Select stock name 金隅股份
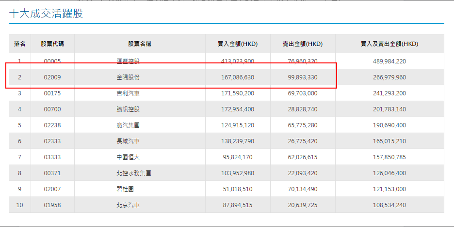454x227 pixels. pos(128,77)
